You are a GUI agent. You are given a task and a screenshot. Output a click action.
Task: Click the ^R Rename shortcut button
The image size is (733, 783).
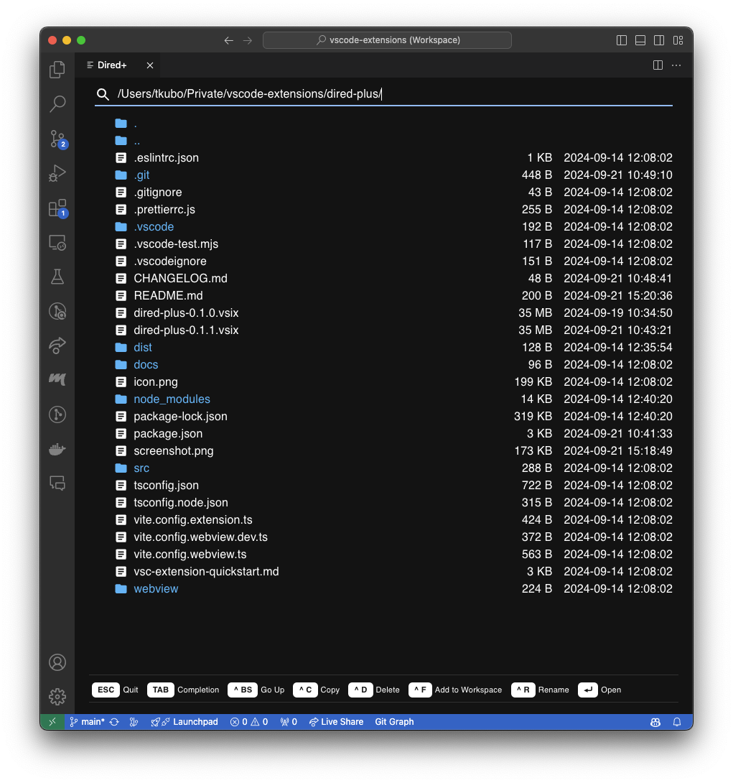click(x=541, y=690)
